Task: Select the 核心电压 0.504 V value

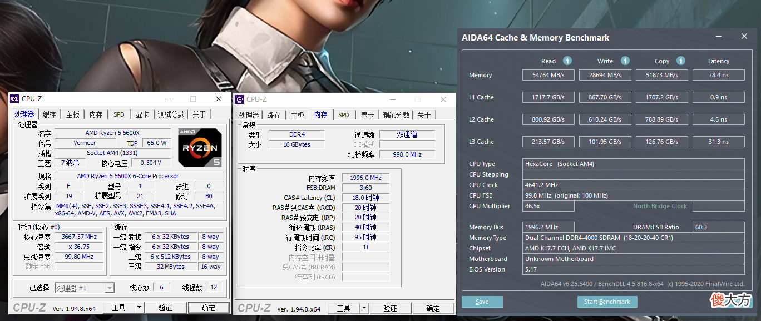Action: coord(151,163)
